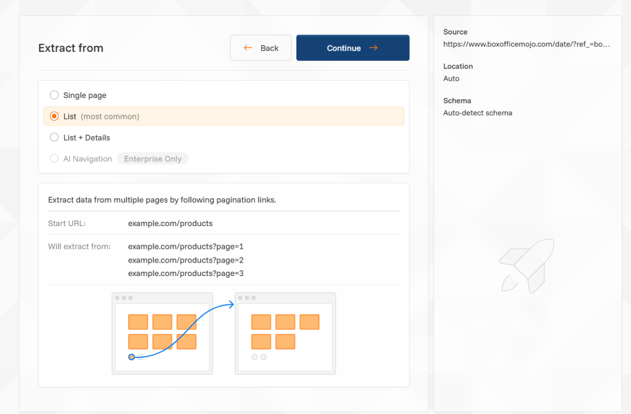Click the Auto-detect schema value
Image resolution: width=631 pixels, height=414 pixels.
(478, 113)
